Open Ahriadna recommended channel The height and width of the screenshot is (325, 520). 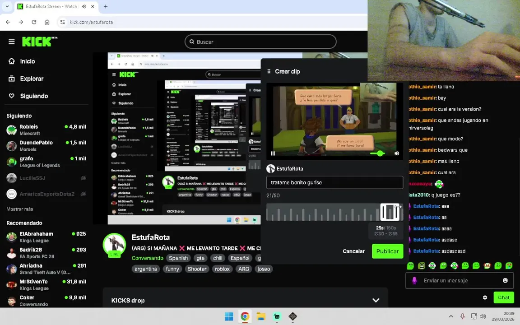(x=46, y=269)
